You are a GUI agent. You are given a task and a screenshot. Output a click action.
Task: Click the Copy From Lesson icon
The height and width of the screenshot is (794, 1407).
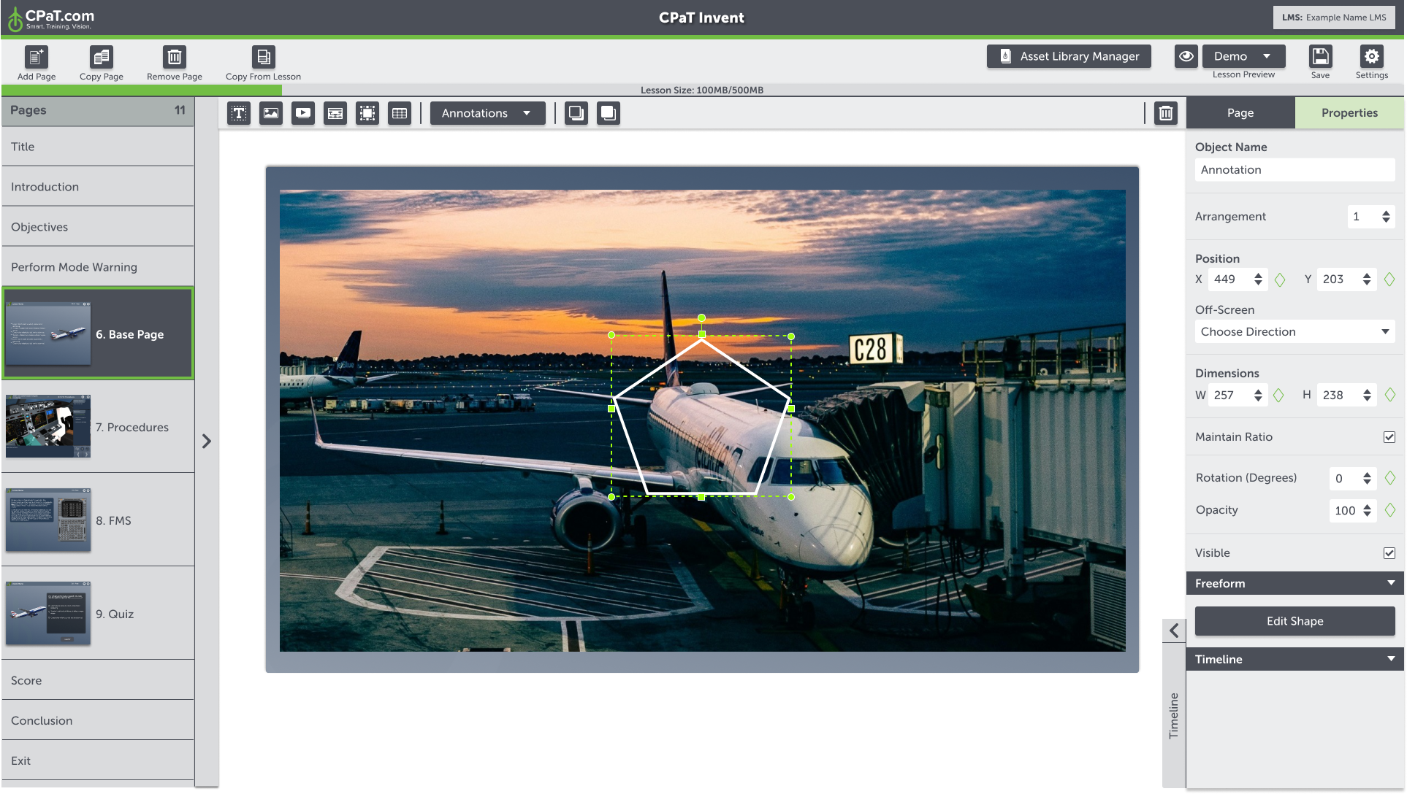click(263, 57)
